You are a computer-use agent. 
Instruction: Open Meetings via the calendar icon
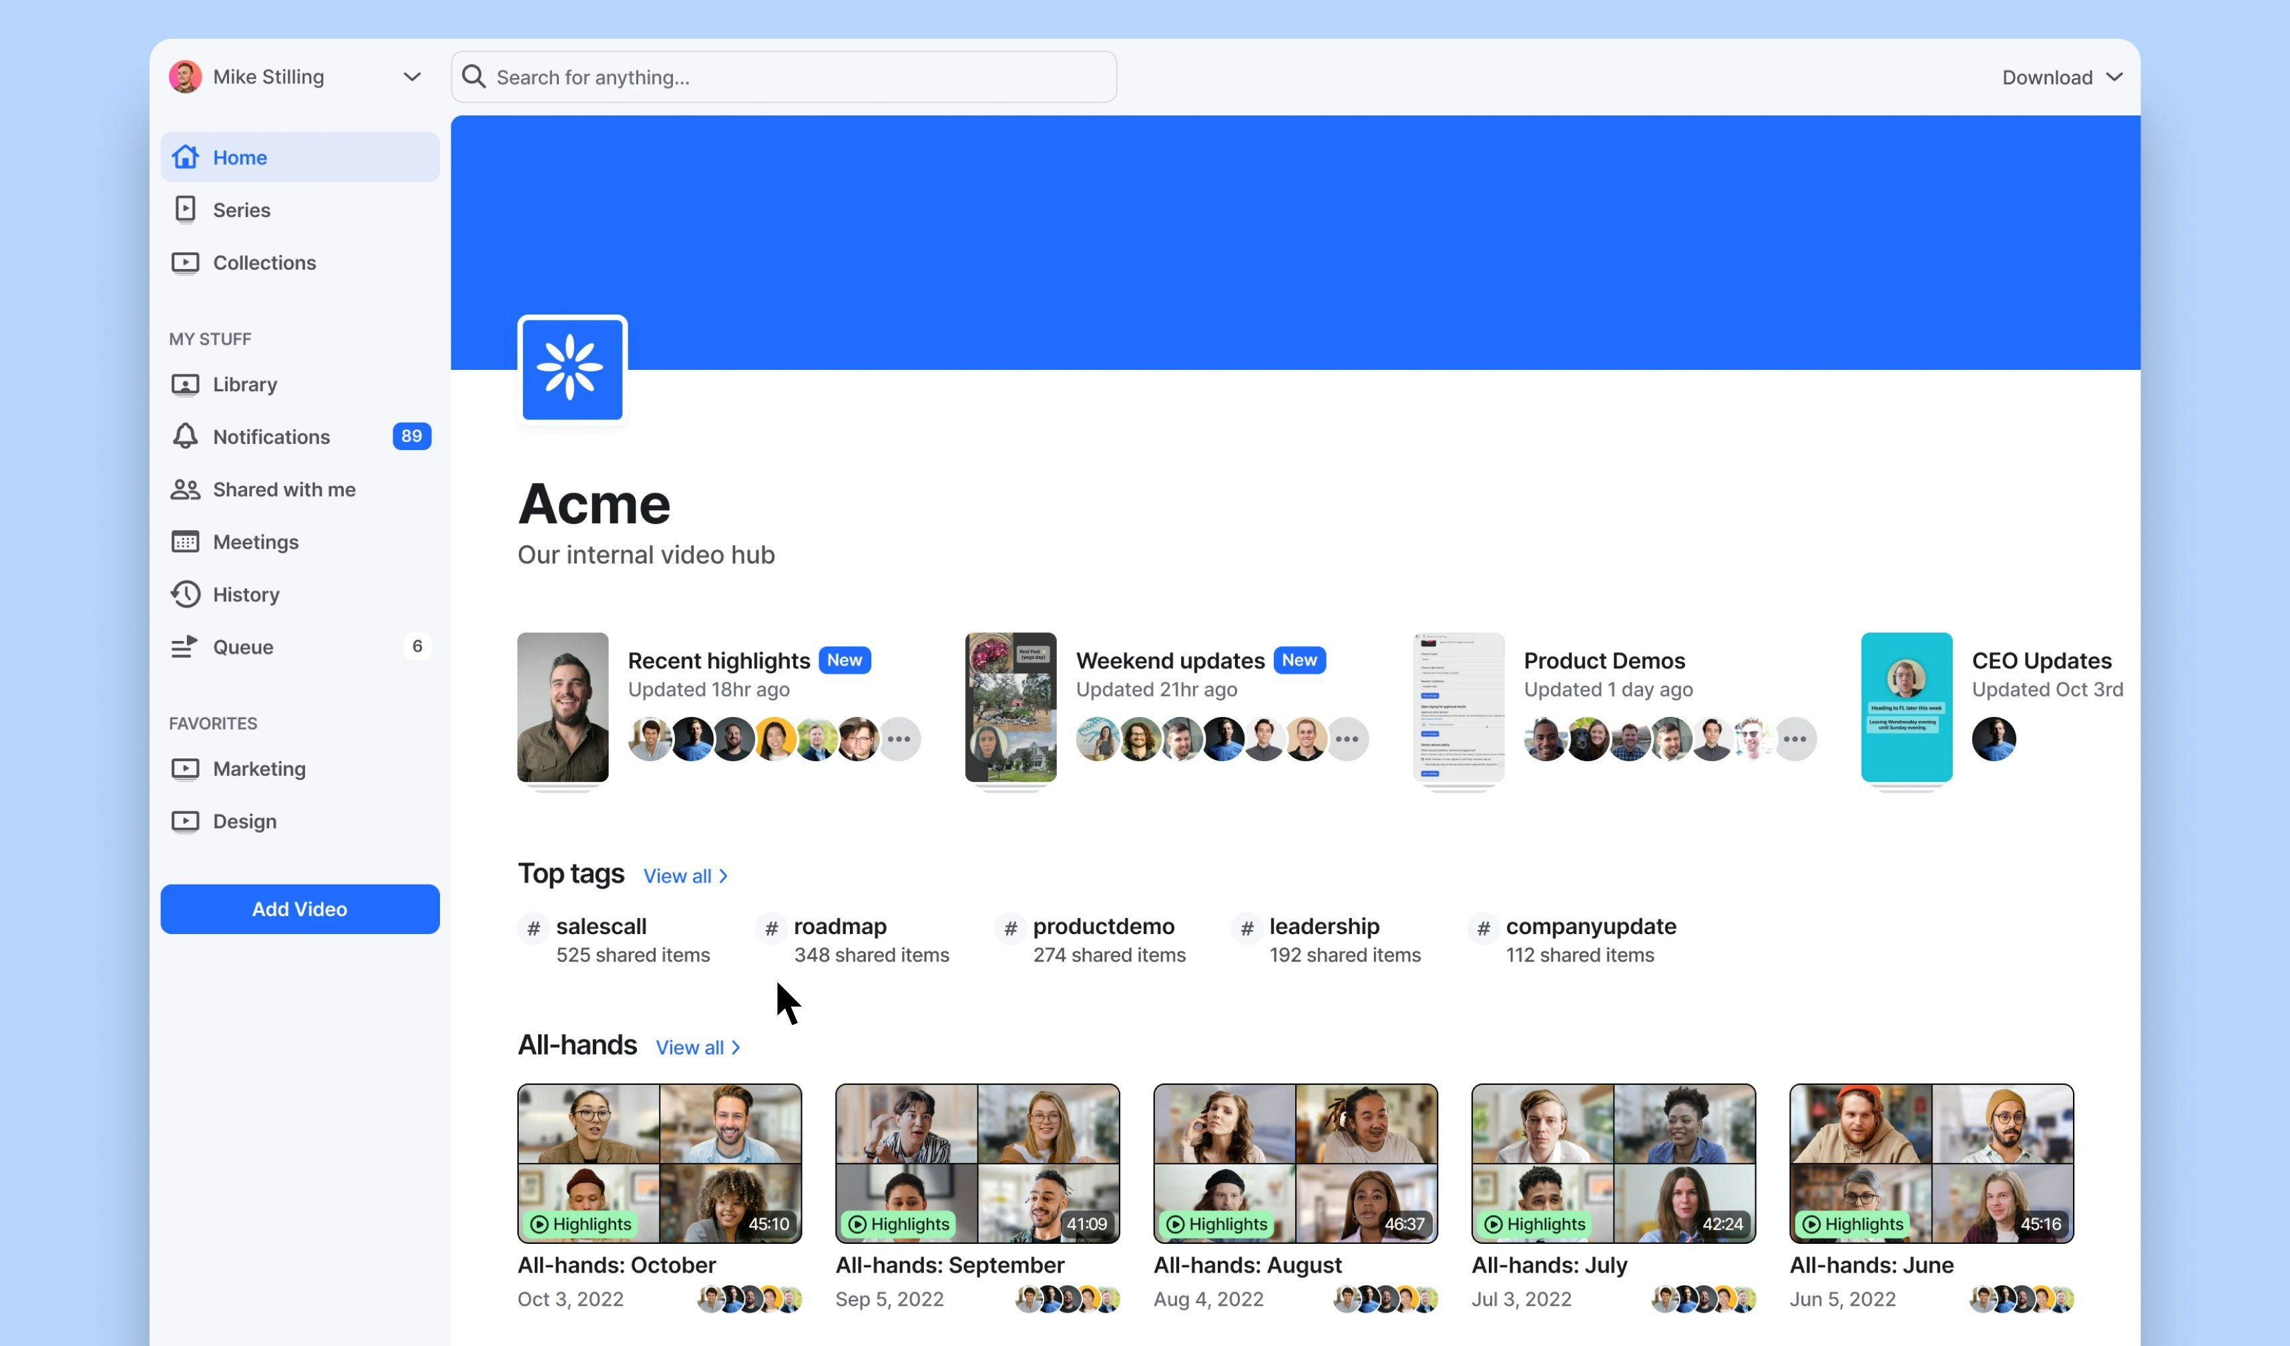click(x=186, y=541)
